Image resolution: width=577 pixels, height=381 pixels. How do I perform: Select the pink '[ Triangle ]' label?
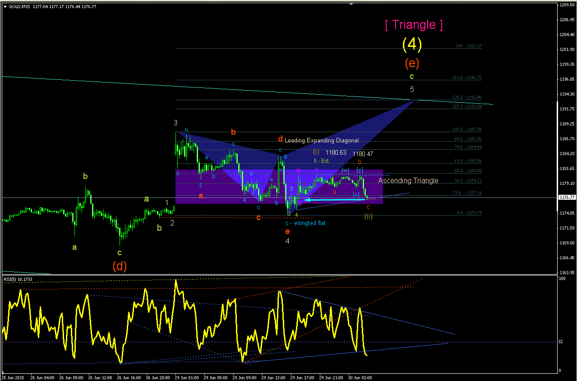tap(414, 25)
